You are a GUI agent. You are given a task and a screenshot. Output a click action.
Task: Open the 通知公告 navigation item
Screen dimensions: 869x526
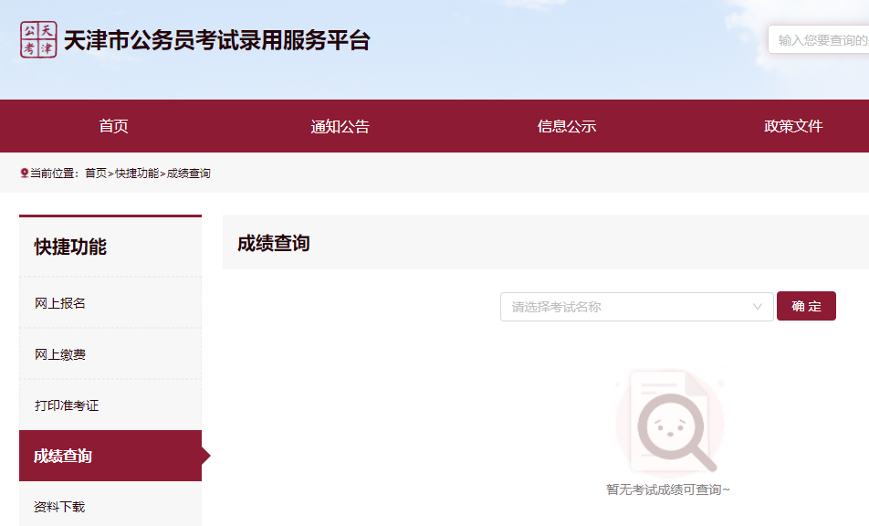(x=340, y=127)
